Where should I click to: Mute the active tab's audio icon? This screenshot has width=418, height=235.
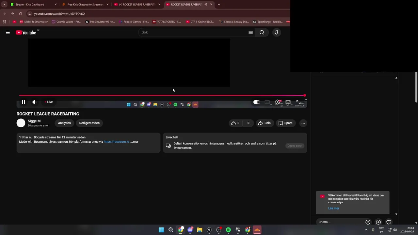[x=206, y=5]
